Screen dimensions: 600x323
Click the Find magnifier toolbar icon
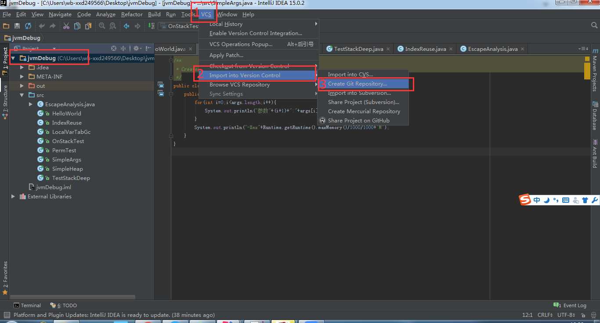tap(102, 26)
